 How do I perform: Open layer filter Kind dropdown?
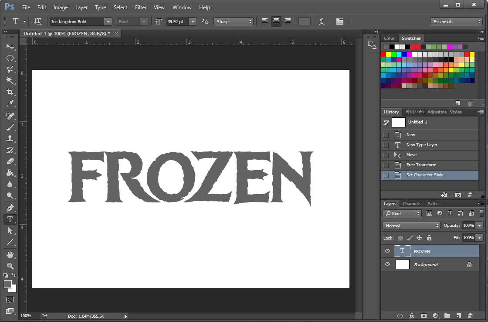(402, 213)
